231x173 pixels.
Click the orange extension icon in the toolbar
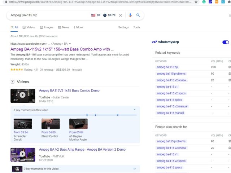point(217,2)
